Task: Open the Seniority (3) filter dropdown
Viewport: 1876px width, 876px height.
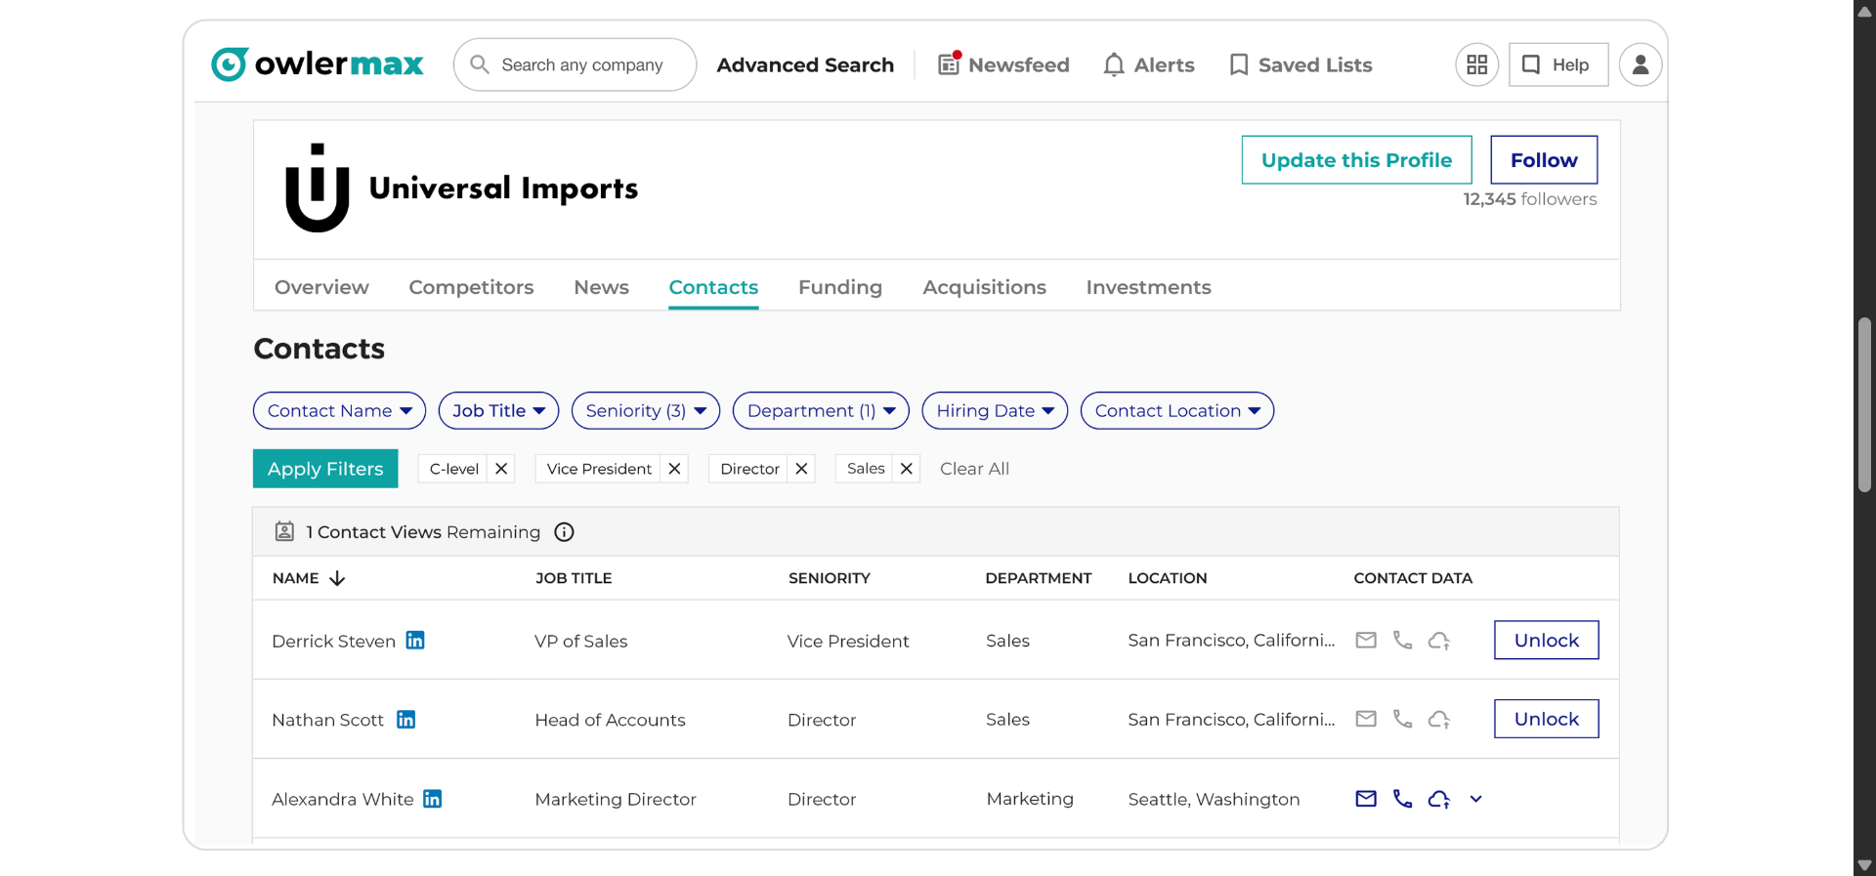Action: [646, 411]
